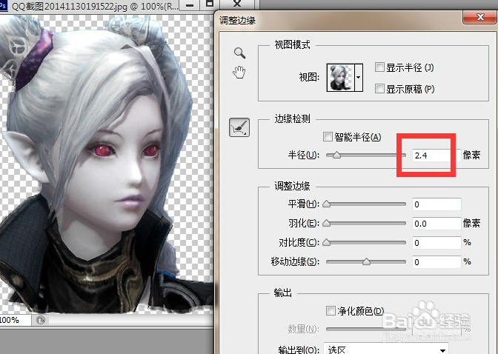
Task: Click the 平滑 slider handle
Action: coord(327,204)
